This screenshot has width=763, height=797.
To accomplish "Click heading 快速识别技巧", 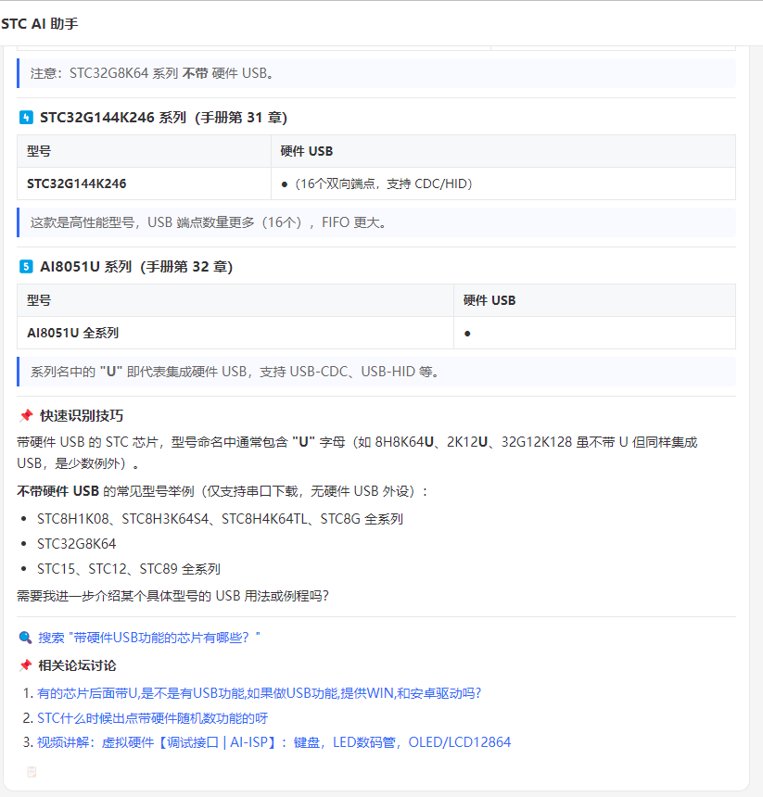I will [82, 416].
